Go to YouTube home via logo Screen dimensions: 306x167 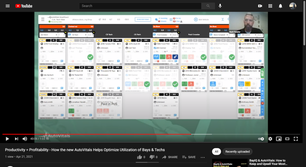tap(24, 6)
